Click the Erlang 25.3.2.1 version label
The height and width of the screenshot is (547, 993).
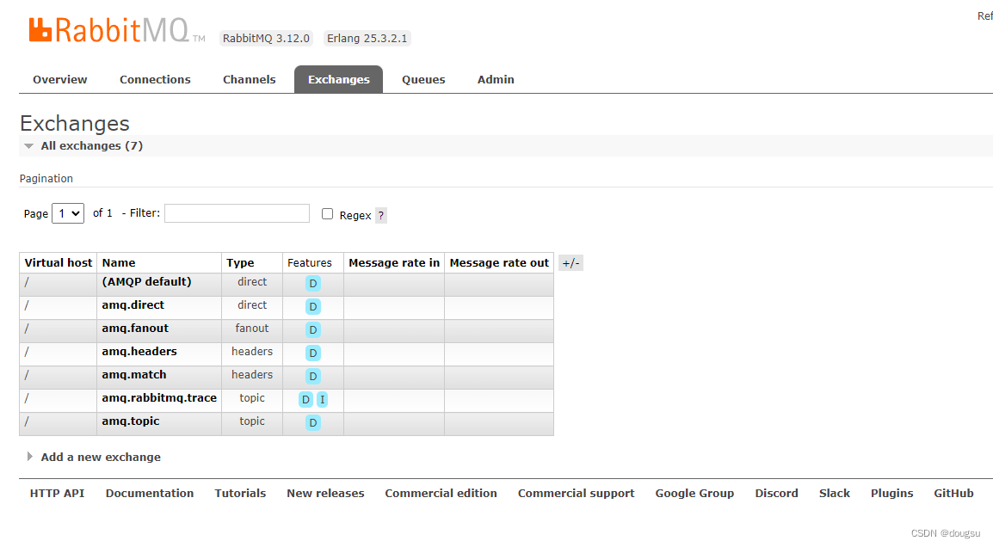tap(367, 39)
